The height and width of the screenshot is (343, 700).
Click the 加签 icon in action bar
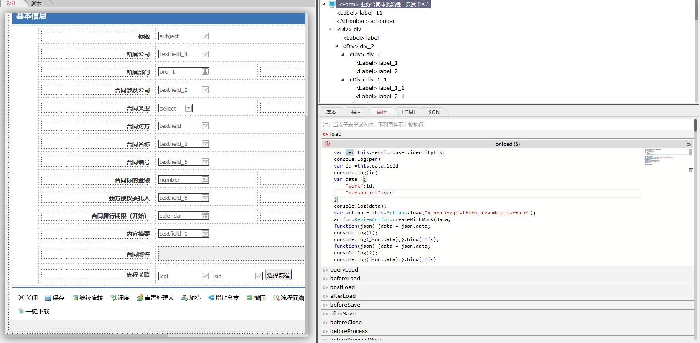[184, 298]
